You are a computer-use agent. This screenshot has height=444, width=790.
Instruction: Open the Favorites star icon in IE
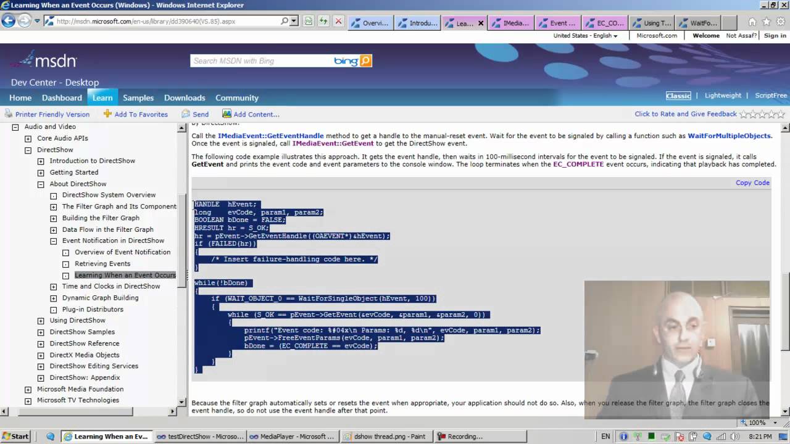click(767, 22)
